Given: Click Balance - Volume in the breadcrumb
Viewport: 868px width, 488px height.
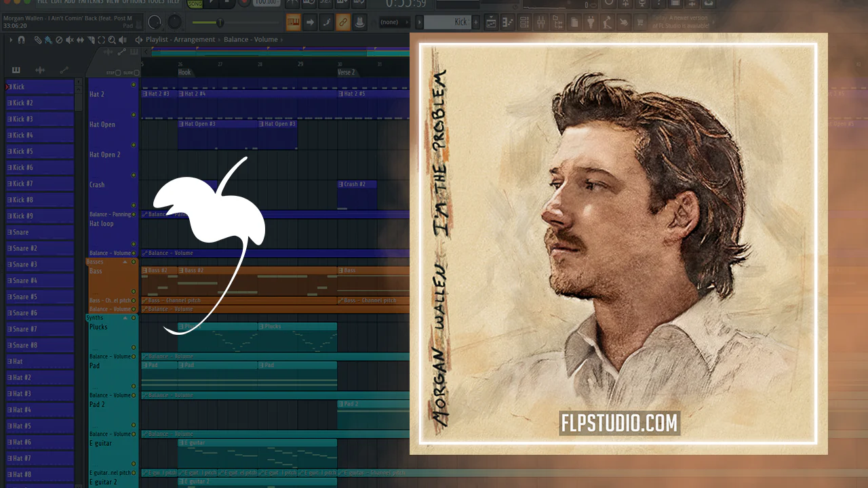Looking at the screenshot, I should click(251, 40).
